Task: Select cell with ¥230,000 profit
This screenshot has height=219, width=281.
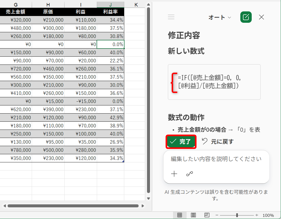Action: coord(81,109)
